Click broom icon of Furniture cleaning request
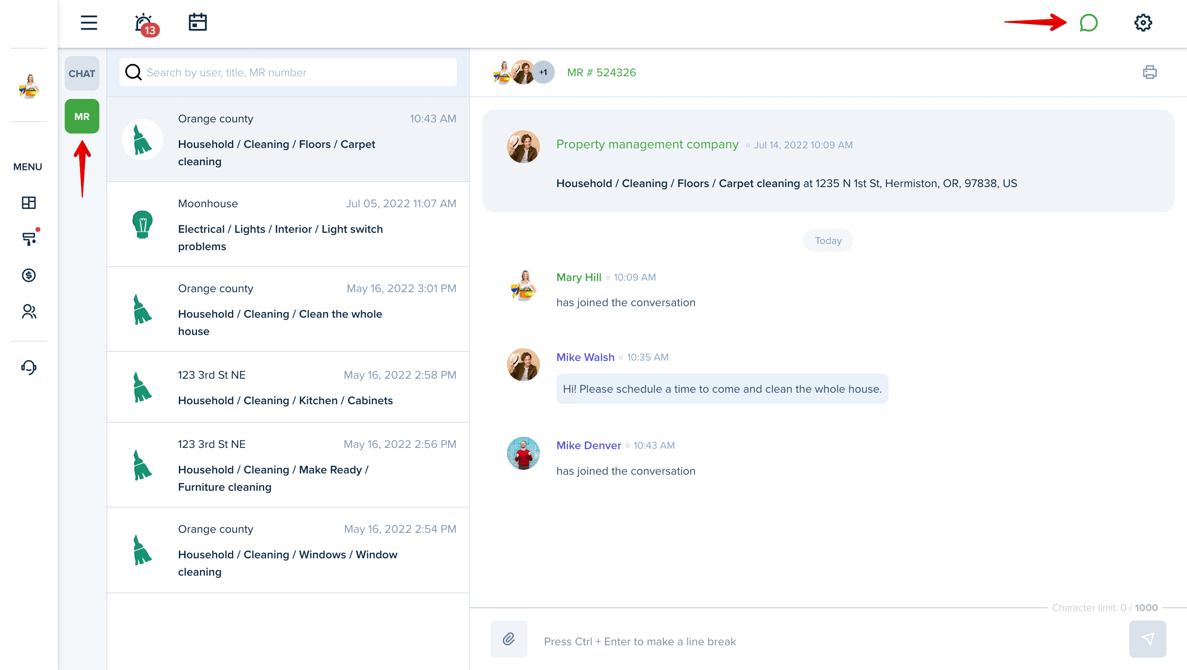Image resolution: width=1187 pixels, height=670 pixels. click(142, 465)
